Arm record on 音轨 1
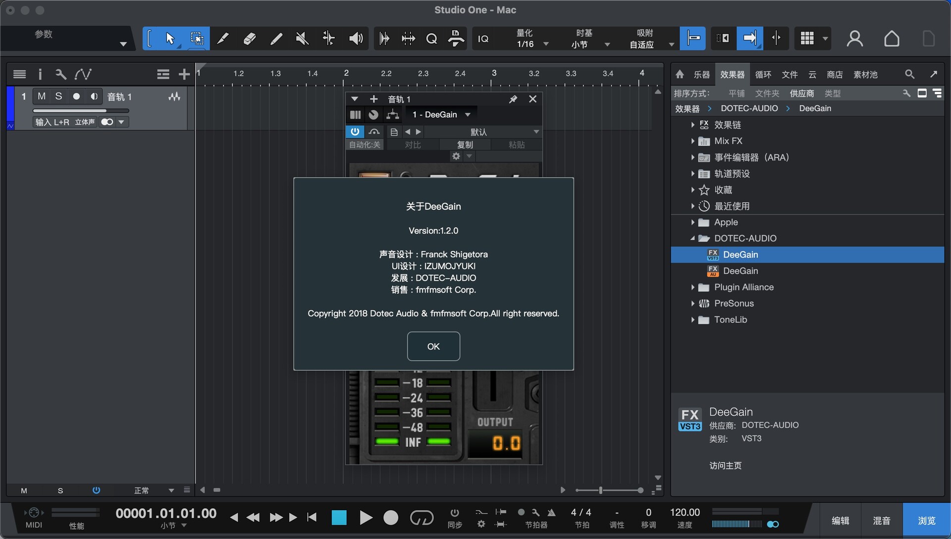951x539 pixels. (x=76, y=97)
